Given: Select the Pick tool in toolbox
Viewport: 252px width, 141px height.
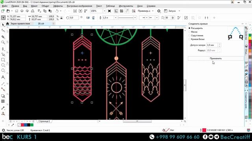Looking at the screenshot, I should (3, 25).
